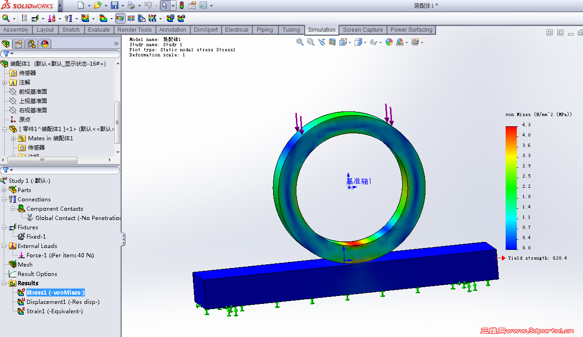
Task: Click the Undo arrow icon
Action: tap(148, 6)
